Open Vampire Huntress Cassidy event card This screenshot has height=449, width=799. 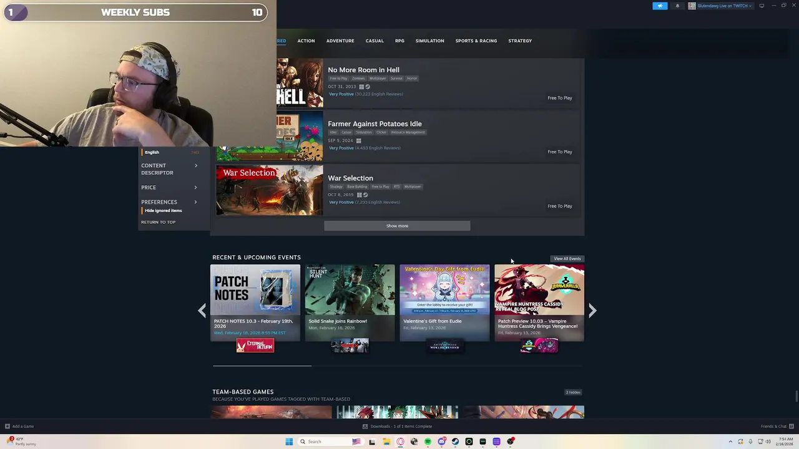(539, 303)
